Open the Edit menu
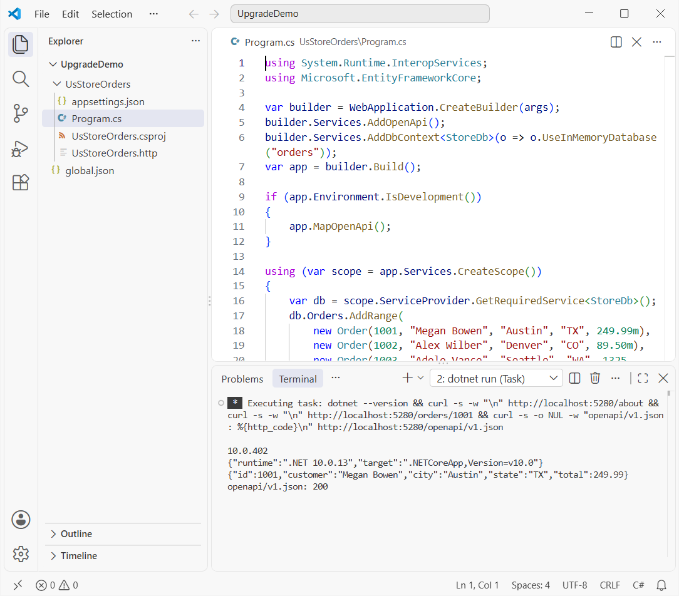Screen dimensions: 679x596 70,14
